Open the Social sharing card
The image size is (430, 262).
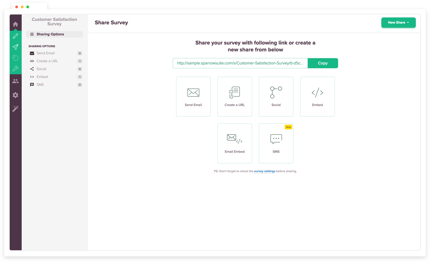(276, 96)
